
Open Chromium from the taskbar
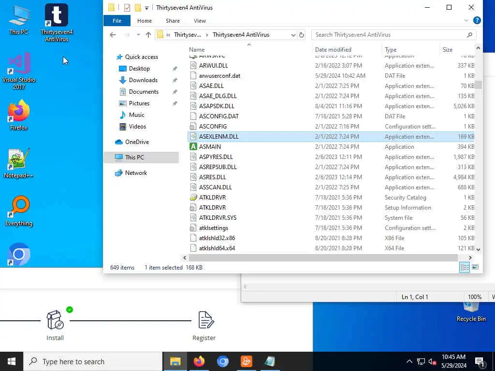tap(222, 361)
